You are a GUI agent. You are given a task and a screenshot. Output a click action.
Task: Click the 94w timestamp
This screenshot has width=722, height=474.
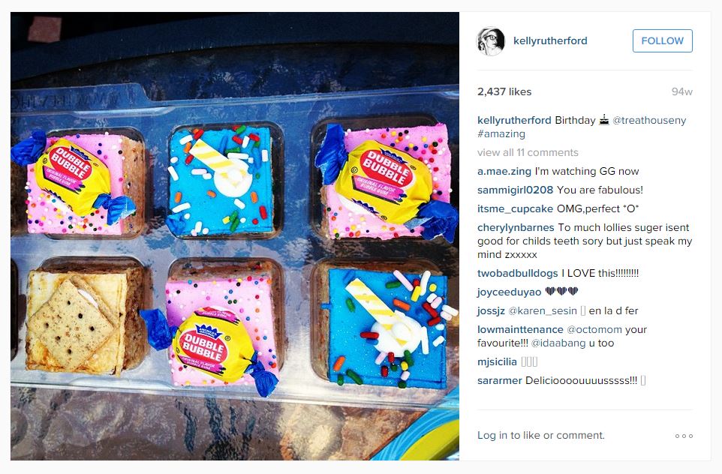tap(682, 91)
